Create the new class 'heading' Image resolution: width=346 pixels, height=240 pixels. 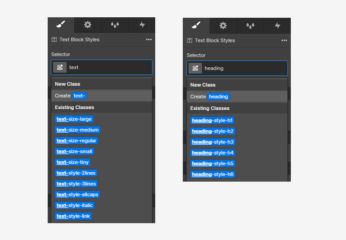(237, 97)
